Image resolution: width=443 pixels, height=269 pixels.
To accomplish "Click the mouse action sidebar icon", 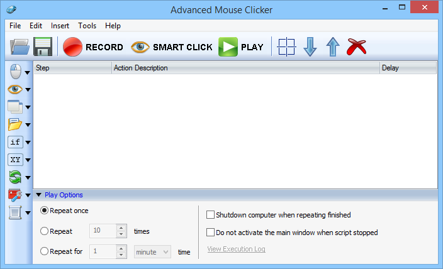I will coord(16,72).
